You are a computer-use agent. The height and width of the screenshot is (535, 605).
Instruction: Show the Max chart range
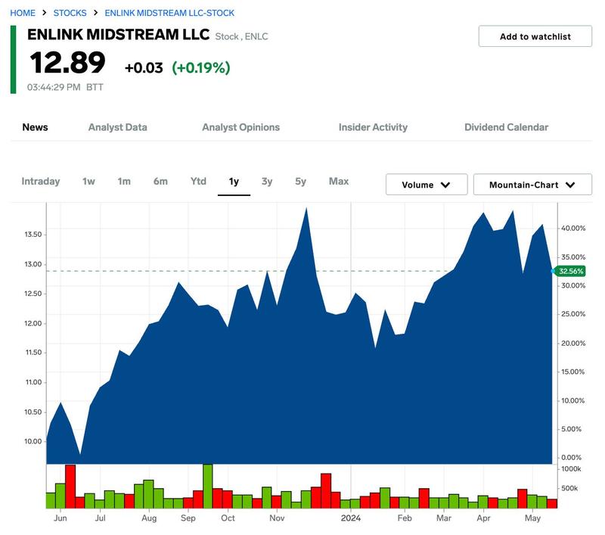tap(339, 181)
